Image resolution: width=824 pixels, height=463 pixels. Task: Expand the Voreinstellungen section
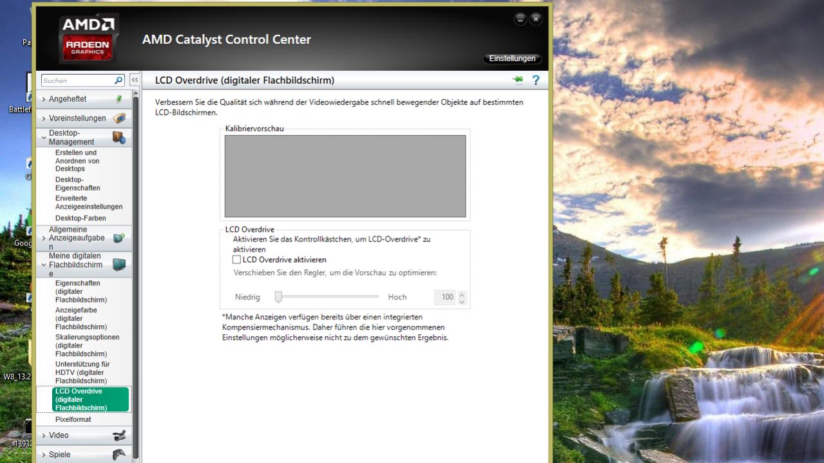pyautogui.click(x=44, y=118)
